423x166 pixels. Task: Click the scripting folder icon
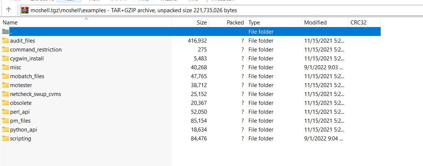point(6,138)
